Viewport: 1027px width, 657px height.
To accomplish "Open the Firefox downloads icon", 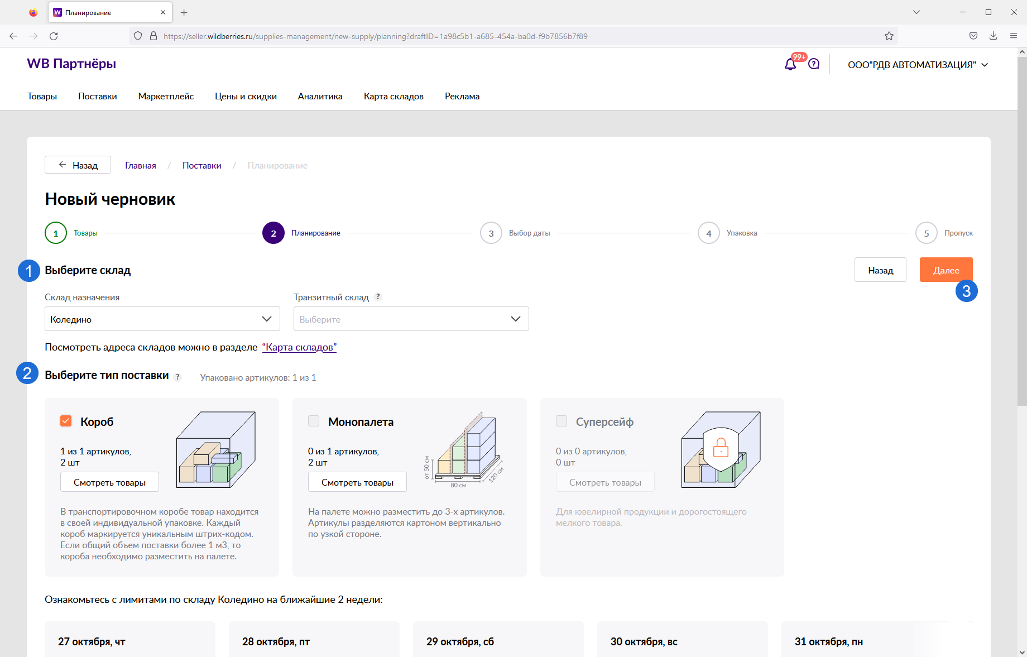I will pyautogui.click(x=993, y=36).
